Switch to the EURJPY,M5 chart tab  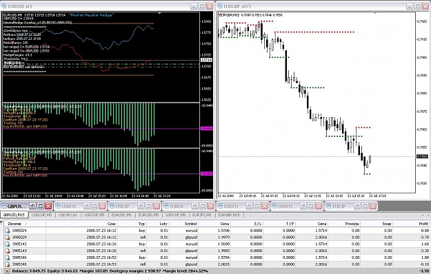pyautogui.click(x=202, y=215)
